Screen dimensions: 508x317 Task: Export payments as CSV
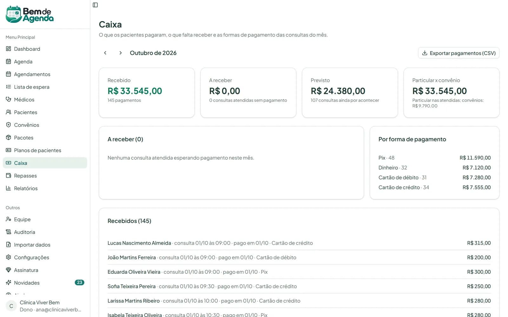pos(458,53)
